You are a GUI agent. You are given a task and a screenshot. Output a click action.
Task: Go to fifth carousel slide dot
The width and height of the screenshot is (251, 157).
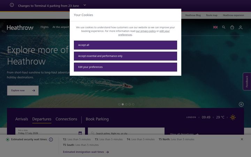(133, 104)
